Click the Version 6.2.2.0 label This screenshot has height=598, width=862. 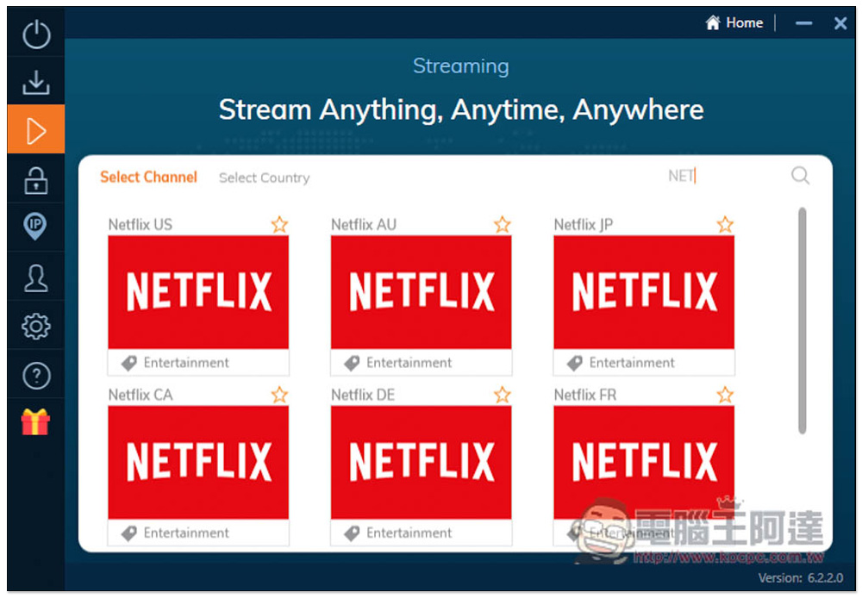[x=801, y=577]
